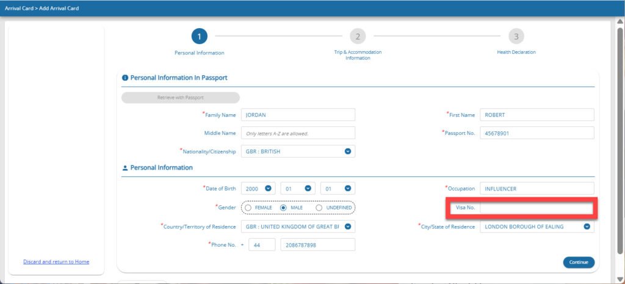Open the birth month dropdown

(298, 188)
